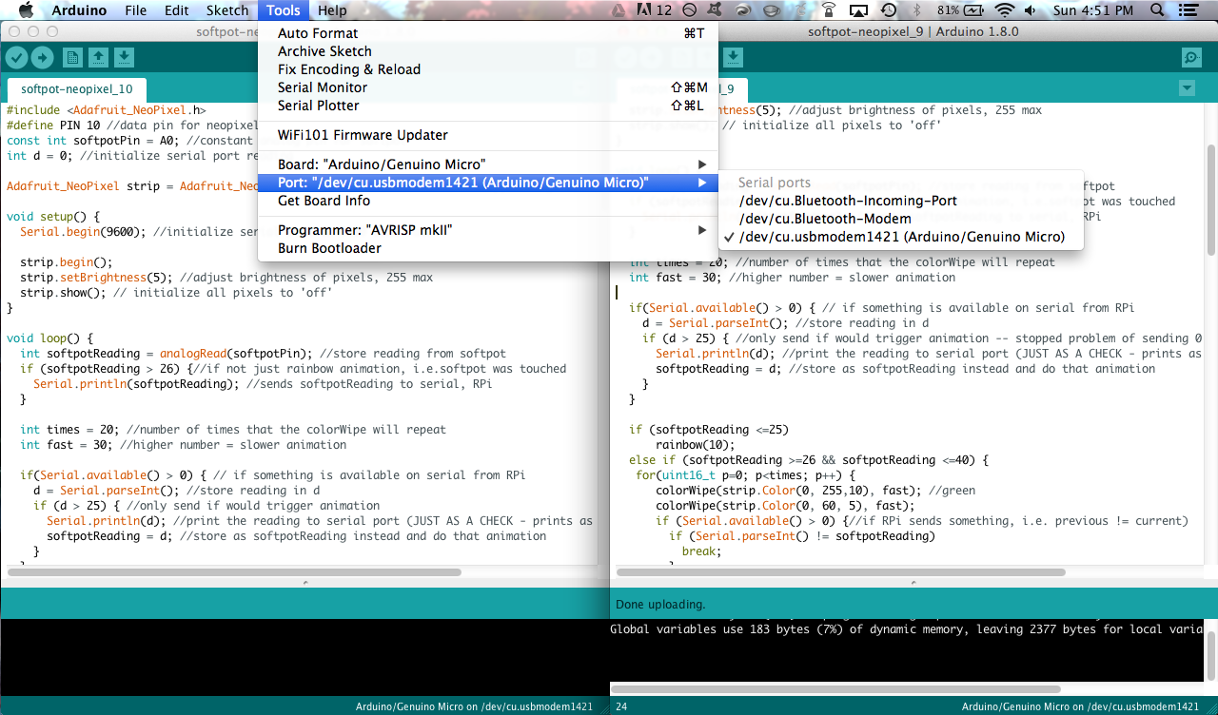Click the Upload arrow button in neopixel_10 window
Screen dimensions: 1218x715
coord(42,57)
